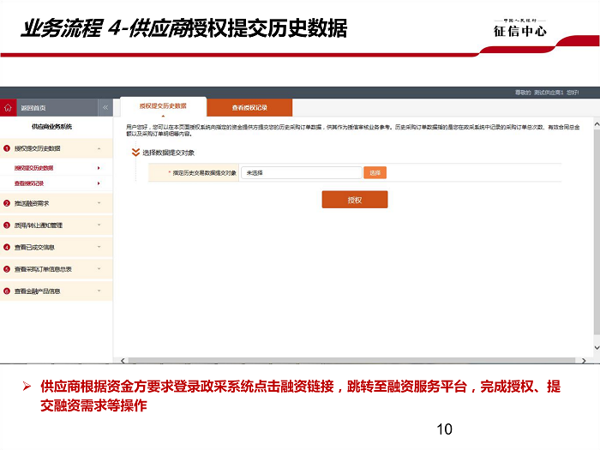
Task: Switch to the 查看授权记录 tab
Action: [249, 108]
